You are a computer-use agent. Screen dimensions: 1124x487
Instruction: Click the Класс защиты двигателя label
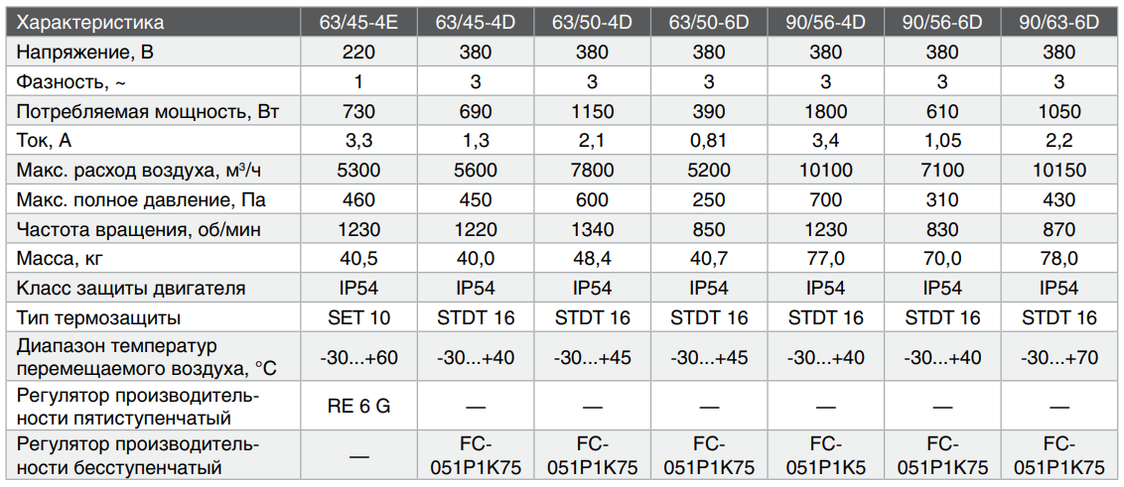pos(131,289)
